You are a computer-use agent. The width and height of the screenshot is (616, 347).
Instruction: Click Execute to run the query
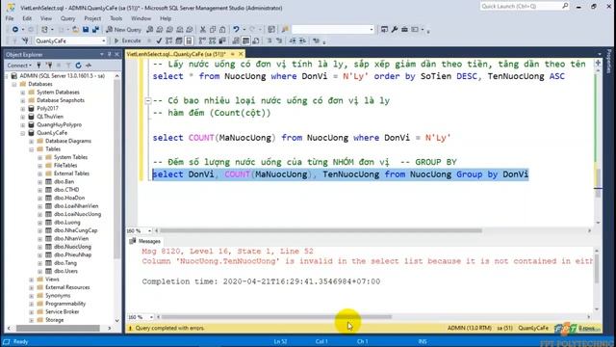(127, 40)
